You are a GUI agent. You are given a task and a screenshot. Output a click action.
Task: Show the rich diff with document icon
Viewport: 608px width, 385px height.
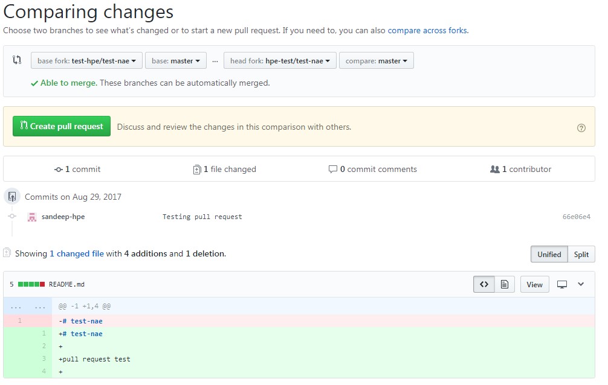(x=505, y=284)
